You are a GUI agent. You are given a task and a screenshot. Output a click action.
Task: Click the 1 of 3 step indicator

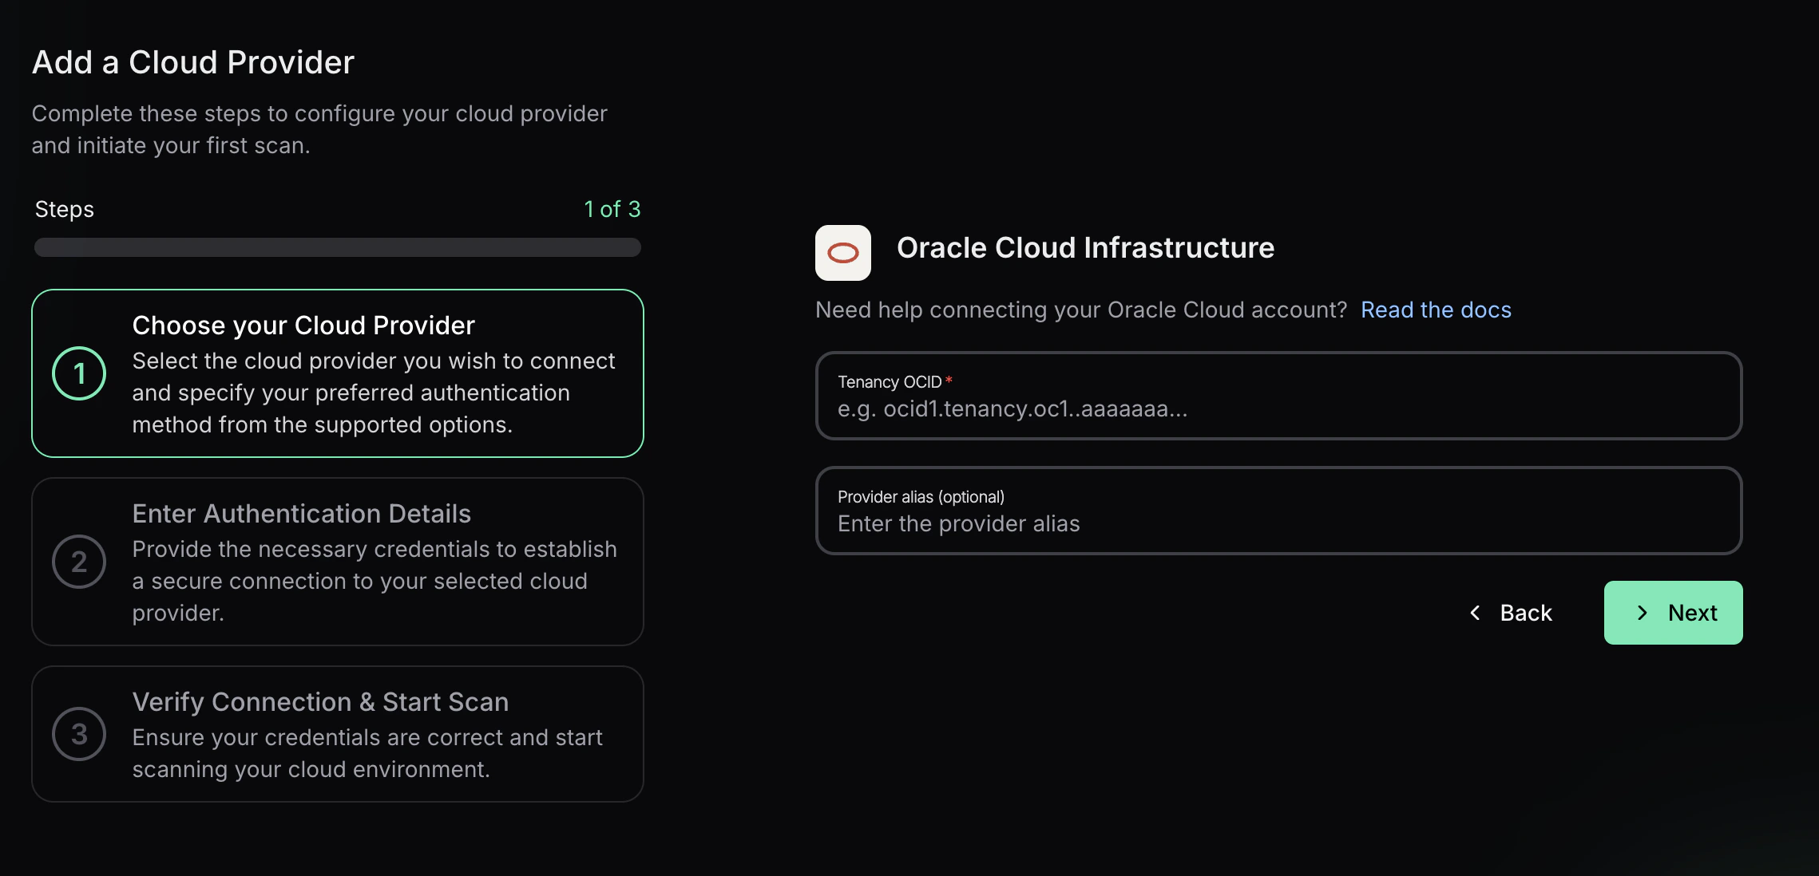[612, 208]
